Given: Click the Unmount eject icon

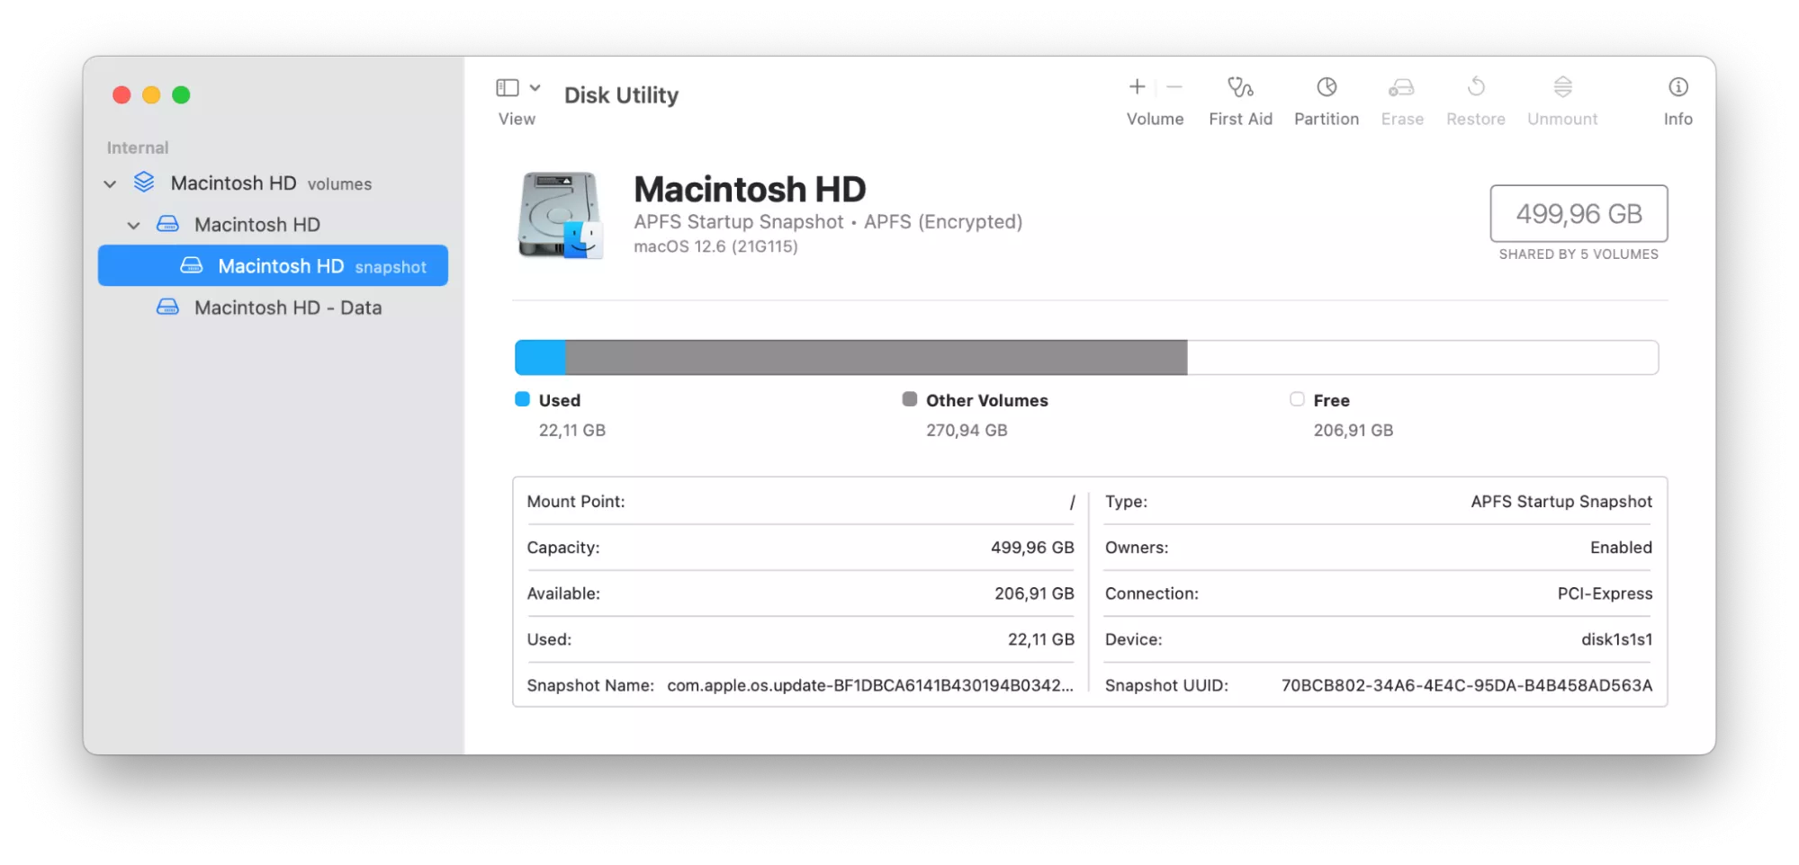Looking at the screenshot, I should click(1562, 86).
